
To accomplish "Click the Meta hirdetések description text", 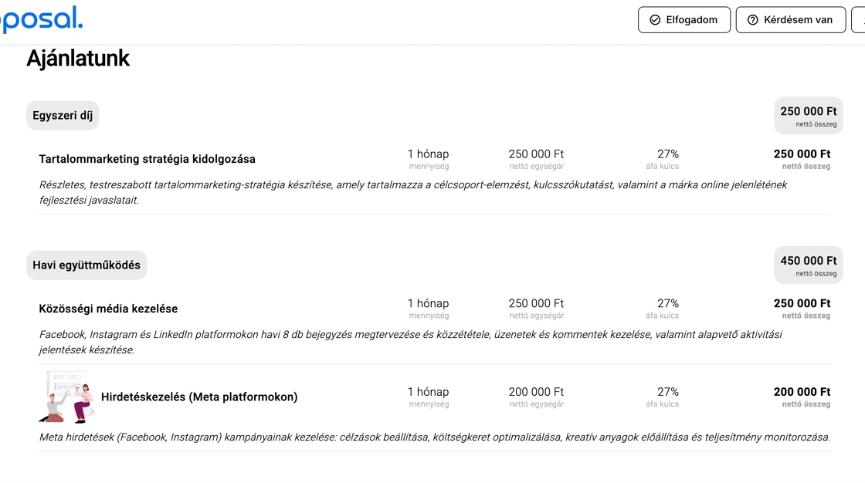I will pos(434,437).
